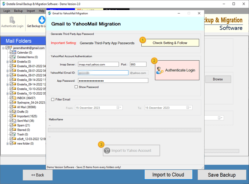
Task: Uncheck the Spam folder checkbox
Action: 11,125
